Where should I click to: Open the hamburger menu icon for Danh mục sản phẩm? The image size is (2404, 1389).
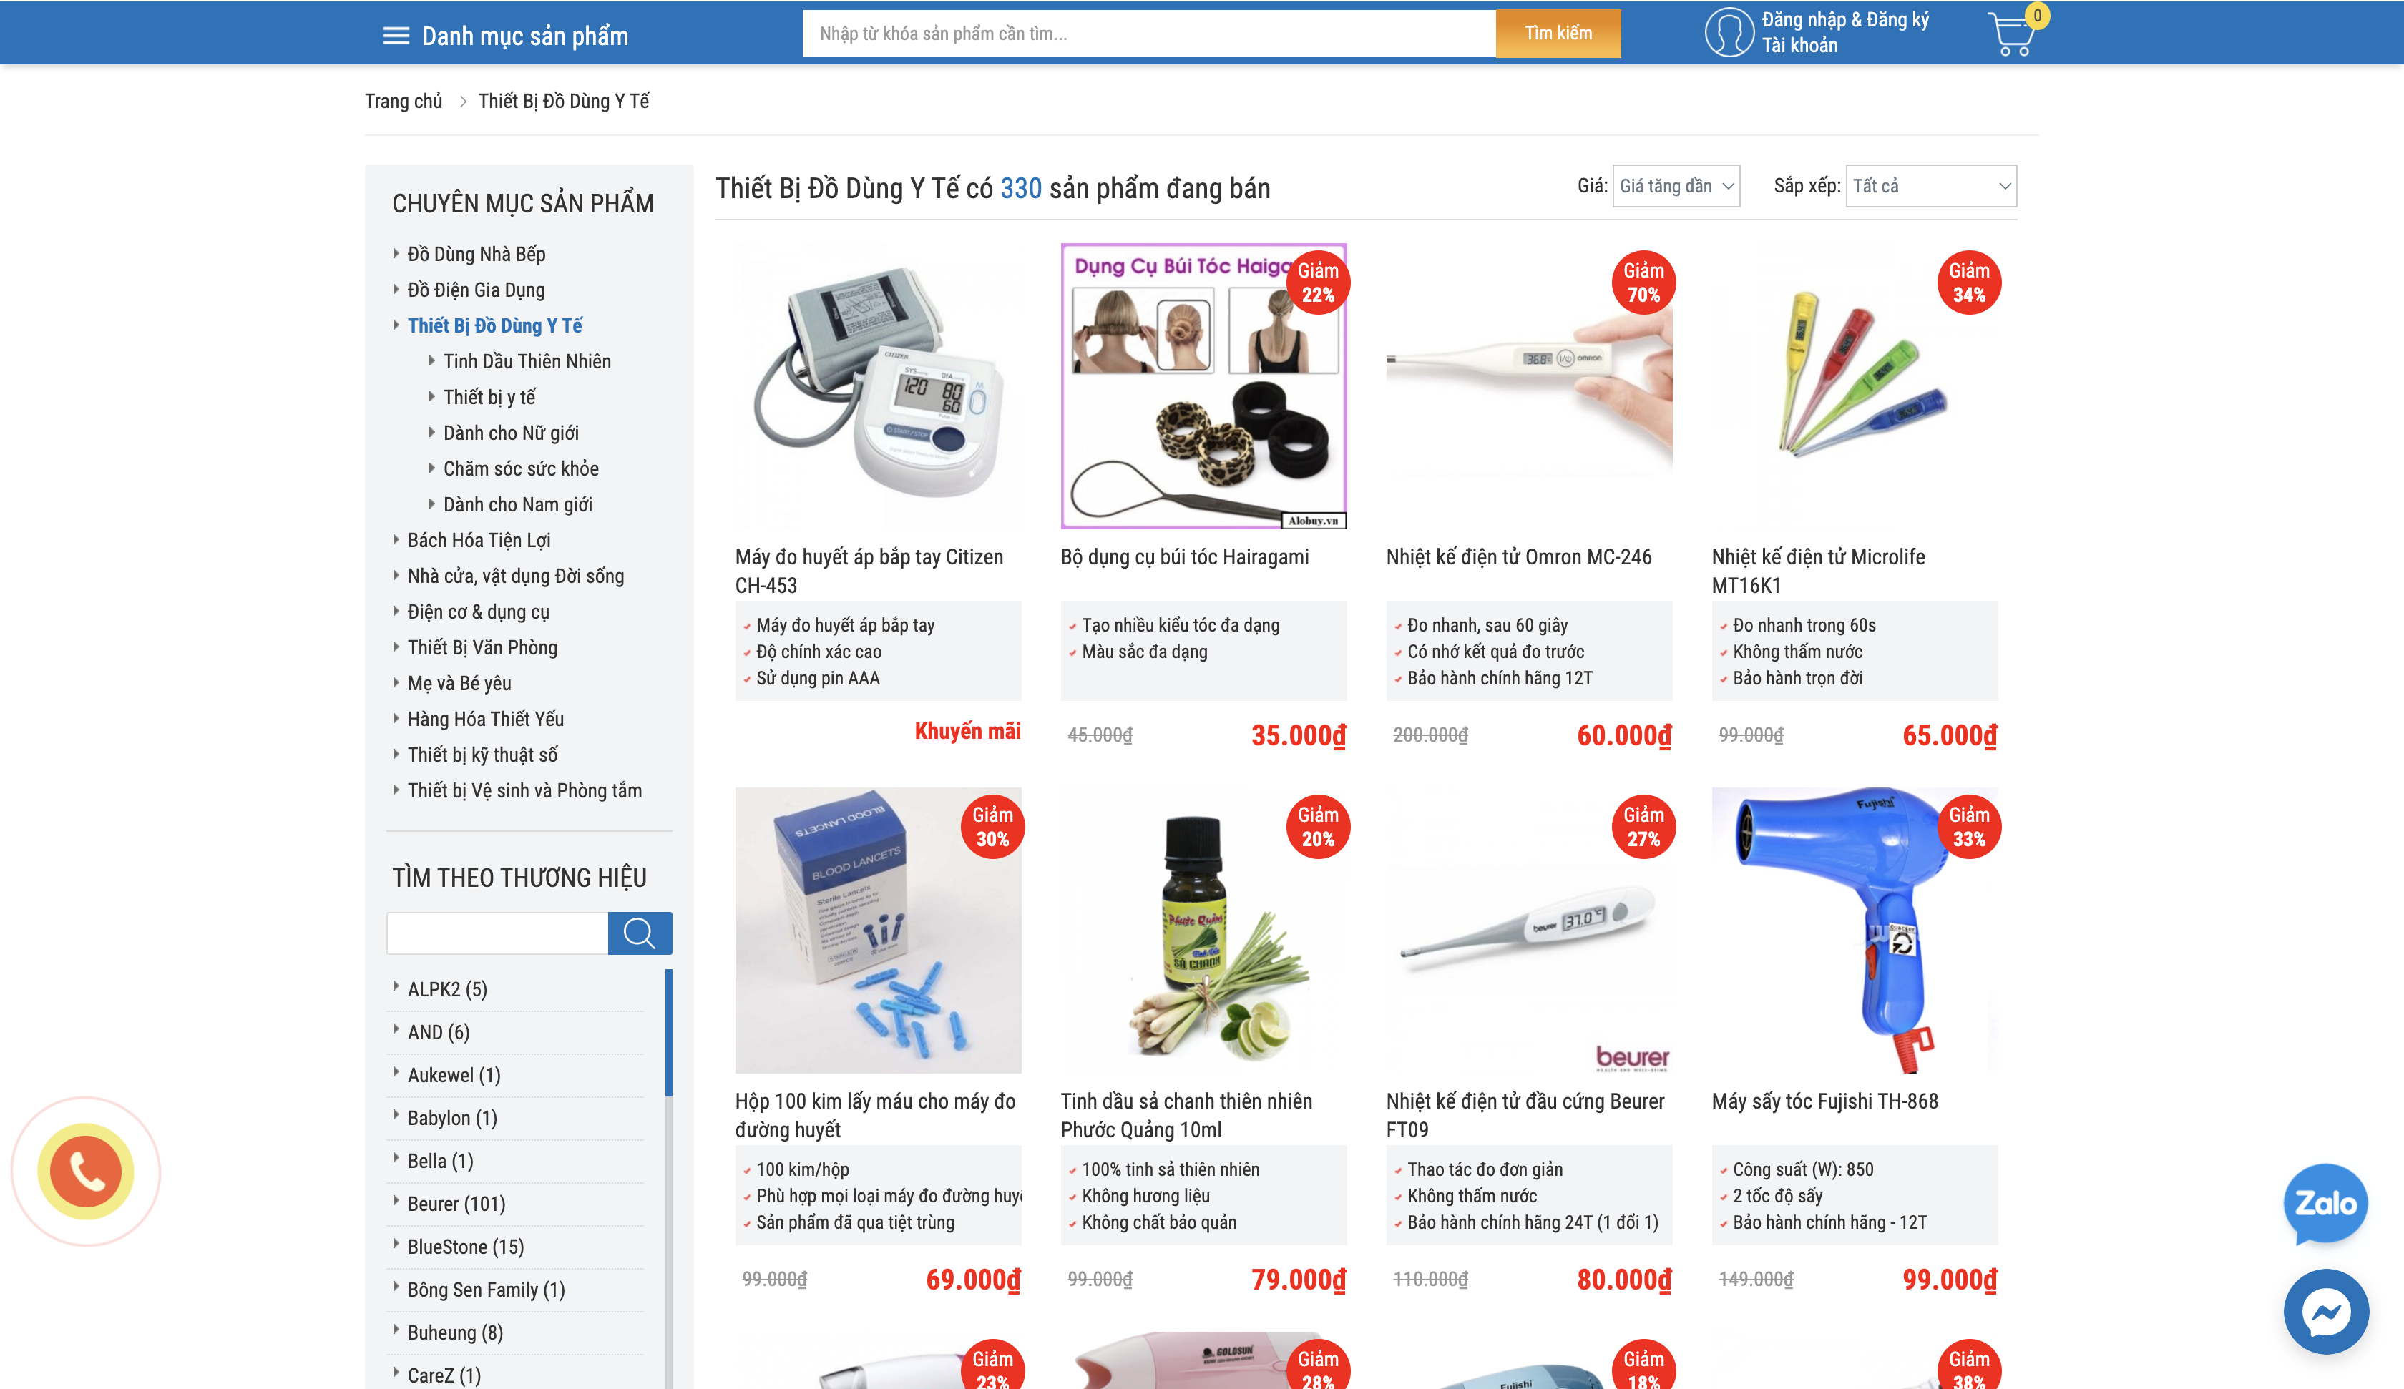pos(396,36)
